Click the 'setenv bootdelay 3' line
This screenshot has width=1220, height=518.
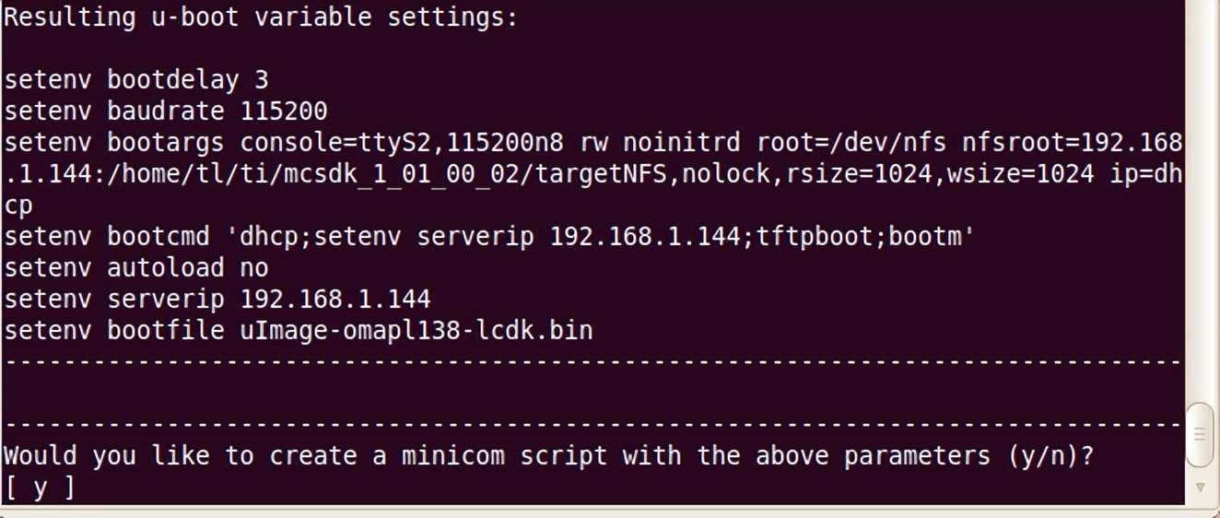point(136,79)
